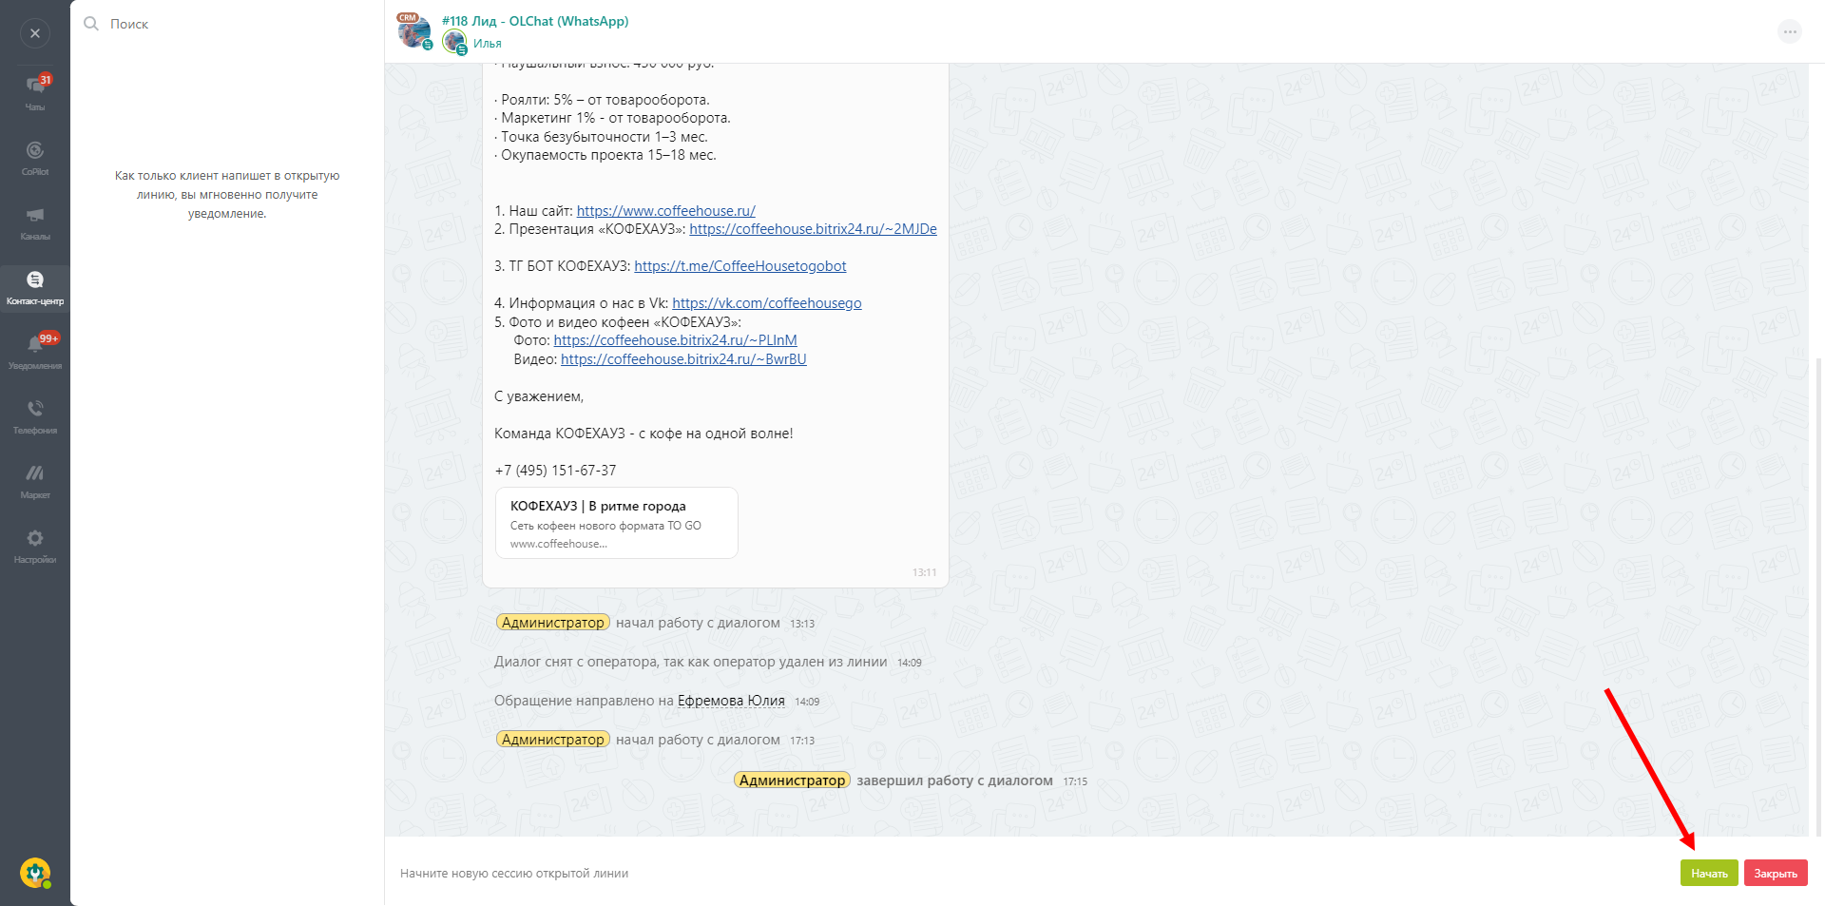Click the Поиск search field

228,24
